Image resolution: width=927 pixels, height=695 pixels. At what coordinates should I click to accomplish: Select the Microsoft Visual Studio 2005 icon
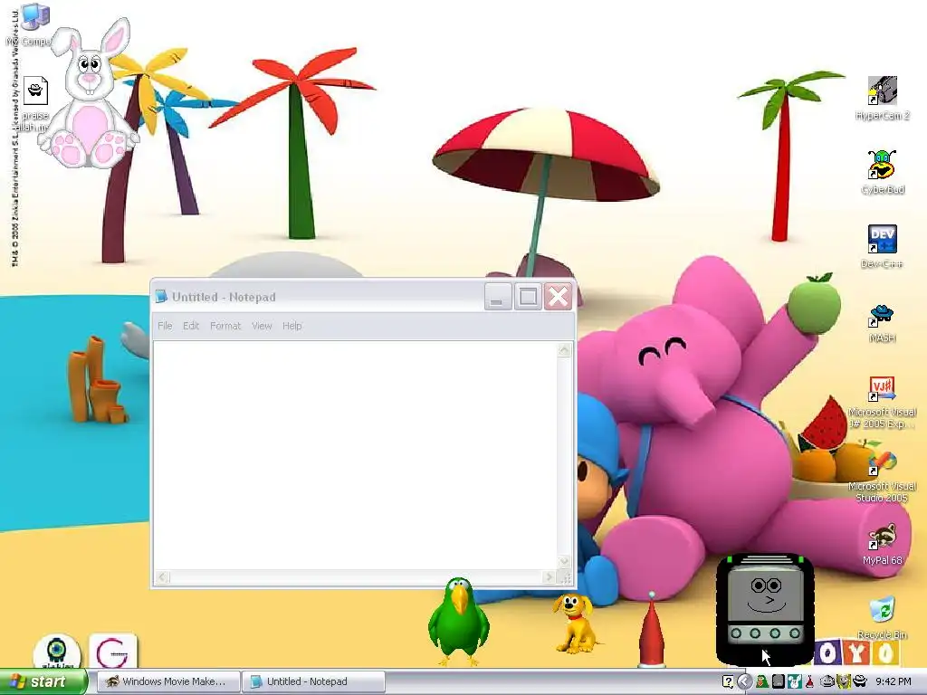[x=882, y=477]
